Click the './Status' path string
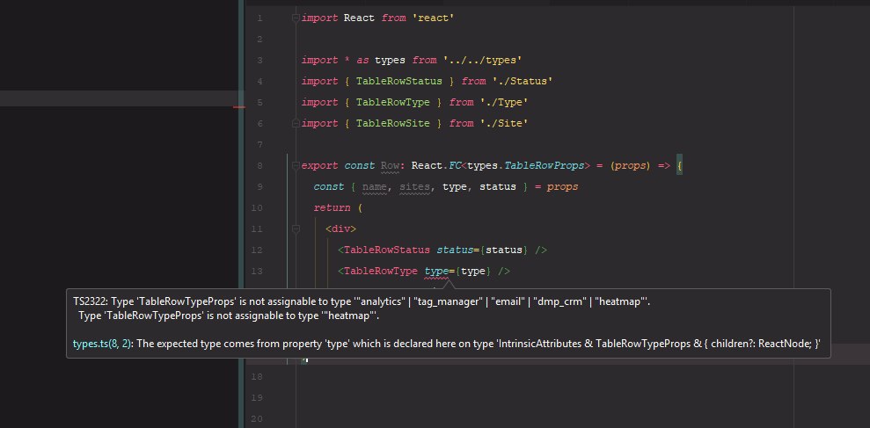Viewport: 870px width, 428px height. point(523,82)
